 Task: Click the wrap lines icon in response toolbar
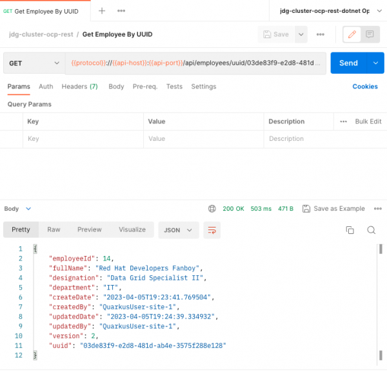212,229
